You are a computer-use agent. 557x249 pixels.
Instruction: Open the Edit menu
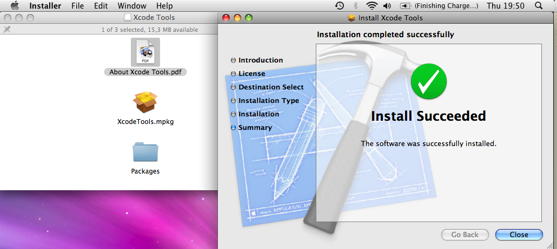click(101, 6)
